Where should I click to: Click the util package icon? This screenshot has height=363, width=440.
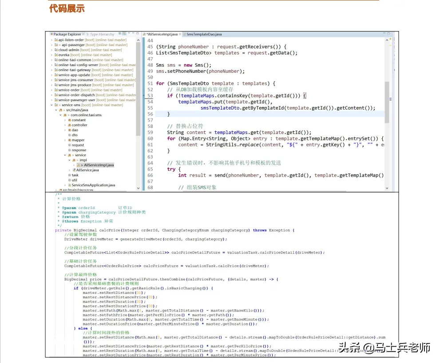point(69,180)
